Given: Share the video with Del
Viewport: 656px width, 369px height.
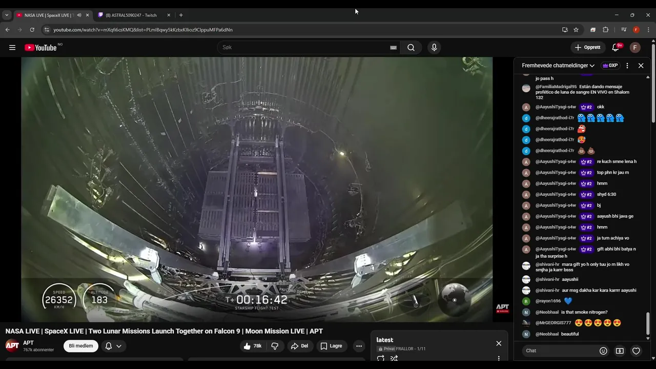Looking at the screenshot, I should 299,346.
